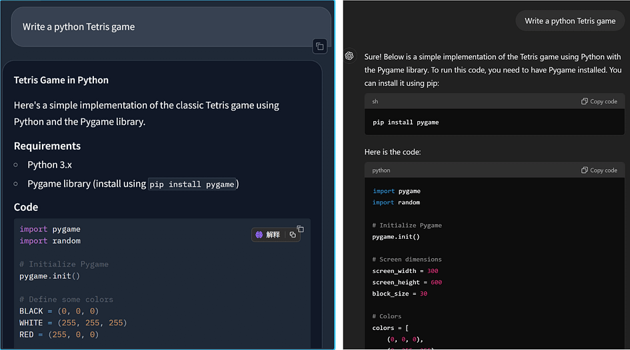Viewport: 630px width, 350px height.
Task: Click the 'Requirements' heading
Action: [47, 146]
